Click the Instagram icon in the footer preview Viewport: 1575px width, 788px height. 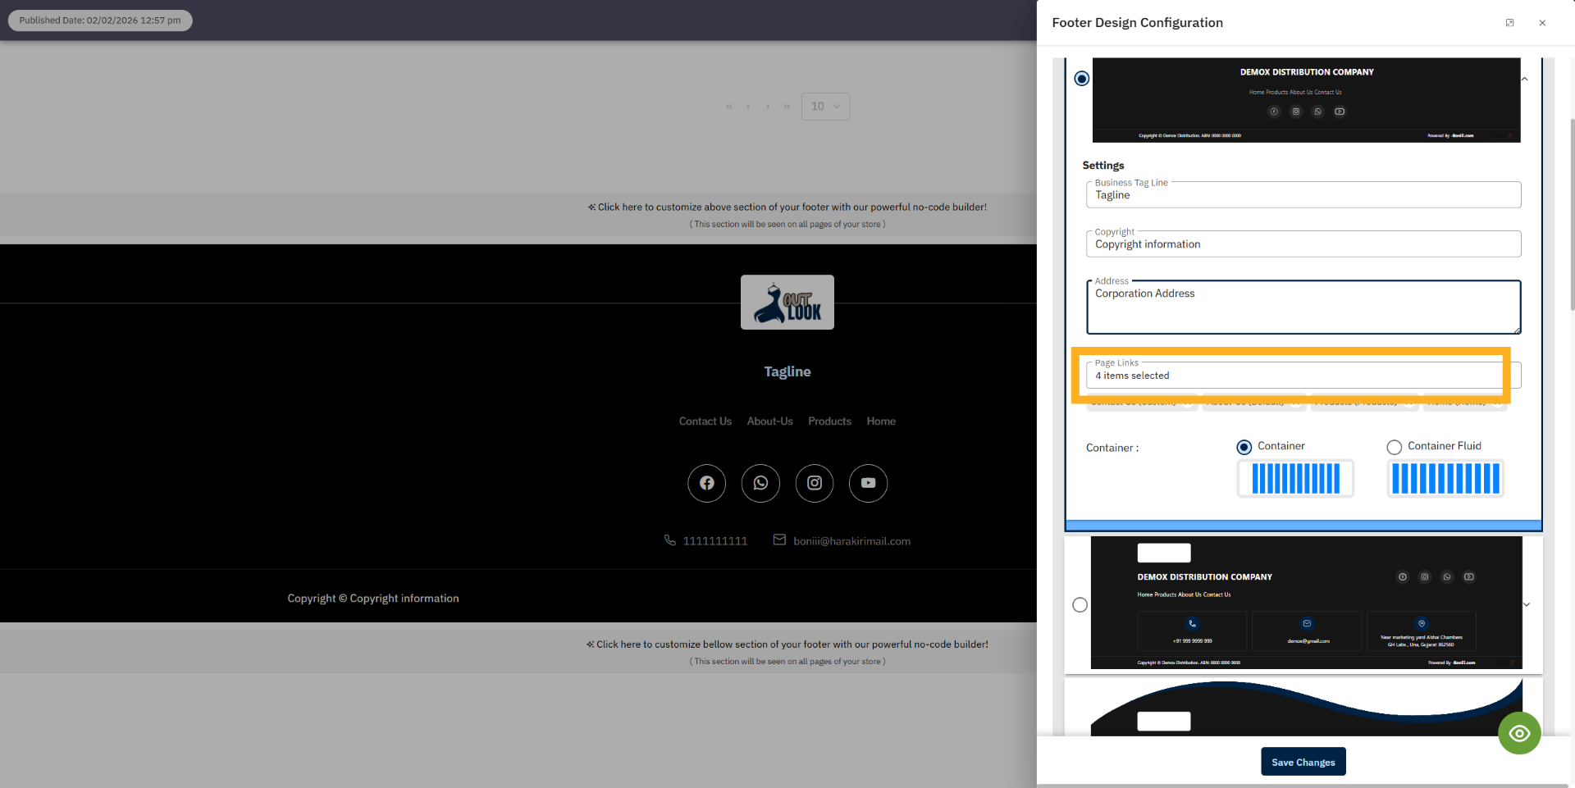[814, 483]
